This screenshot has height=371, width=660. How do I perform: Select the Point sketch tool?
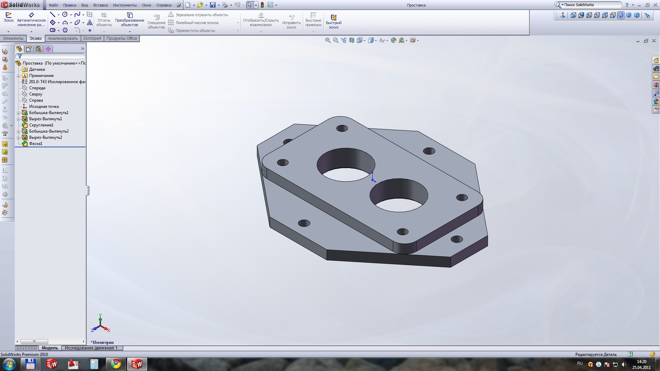pyautogui.click(x=90, y=31)
